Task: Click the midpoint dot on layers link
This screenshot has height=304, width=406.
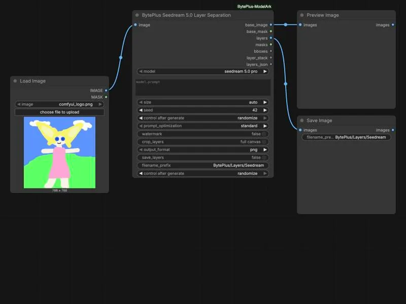Action: click(x=286, y=84)
